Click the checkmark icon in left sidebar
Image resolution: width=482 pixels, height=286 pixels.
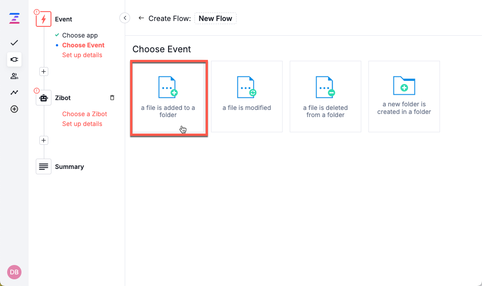(x=14, y=43)
